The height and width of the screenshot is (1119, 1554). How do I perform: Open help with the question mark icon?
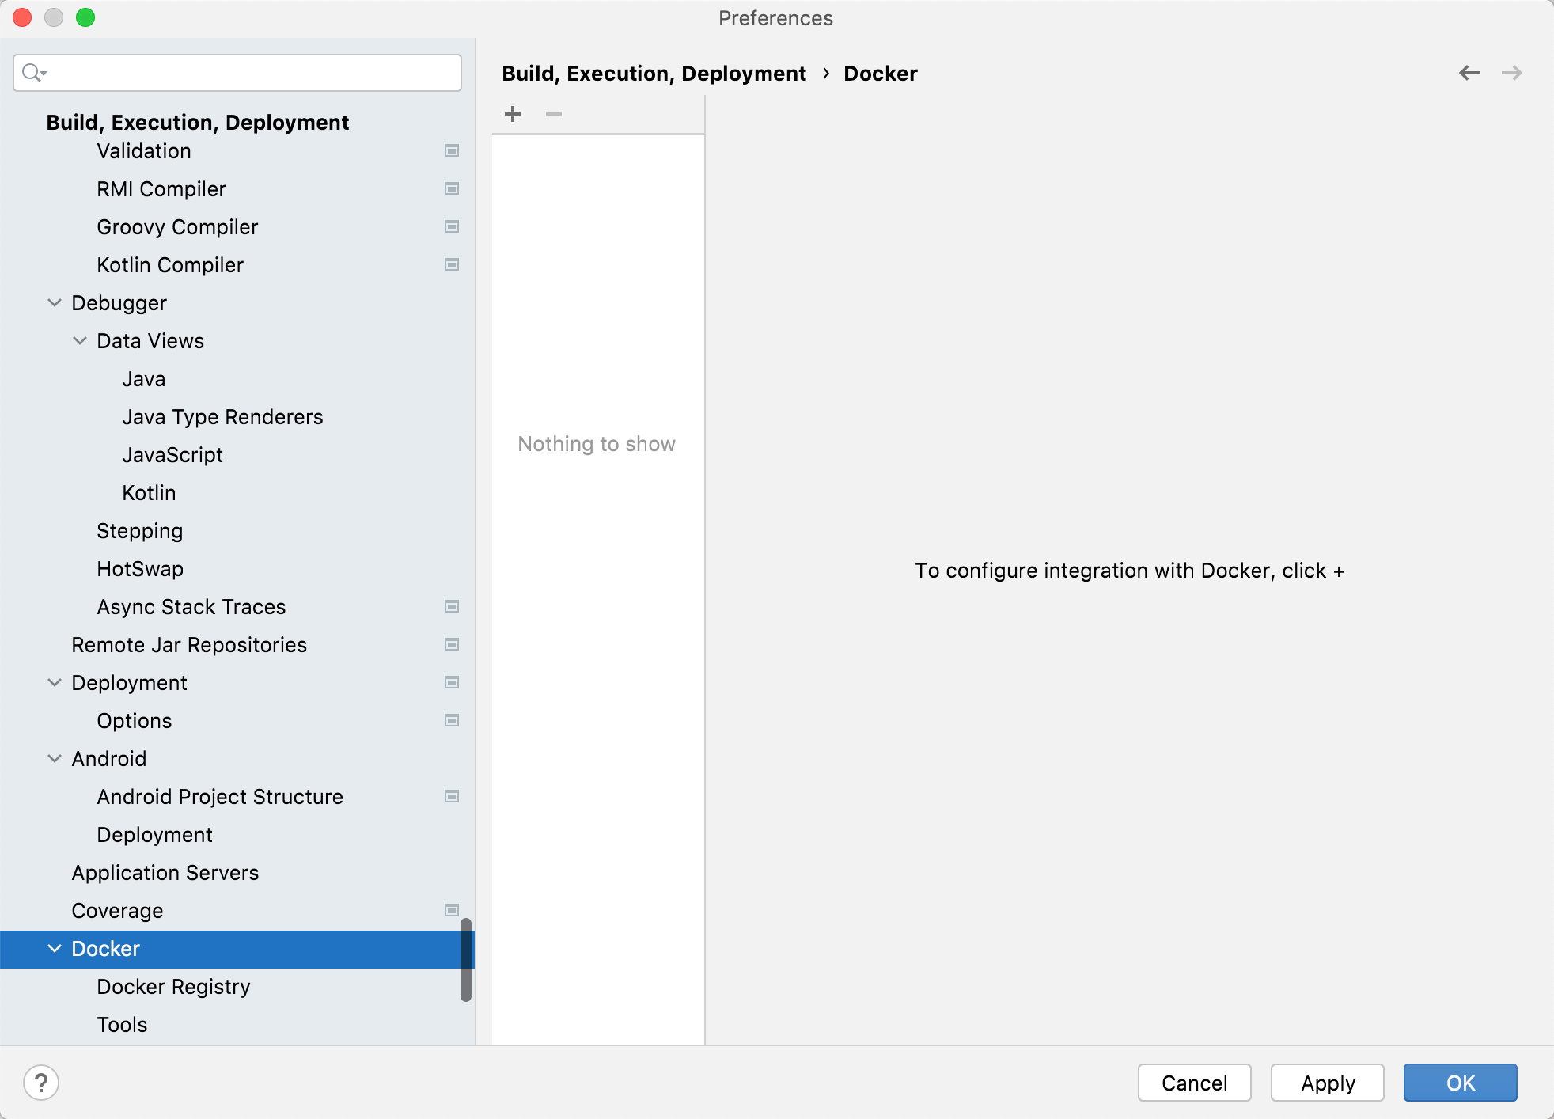(x=41, y=1083)
